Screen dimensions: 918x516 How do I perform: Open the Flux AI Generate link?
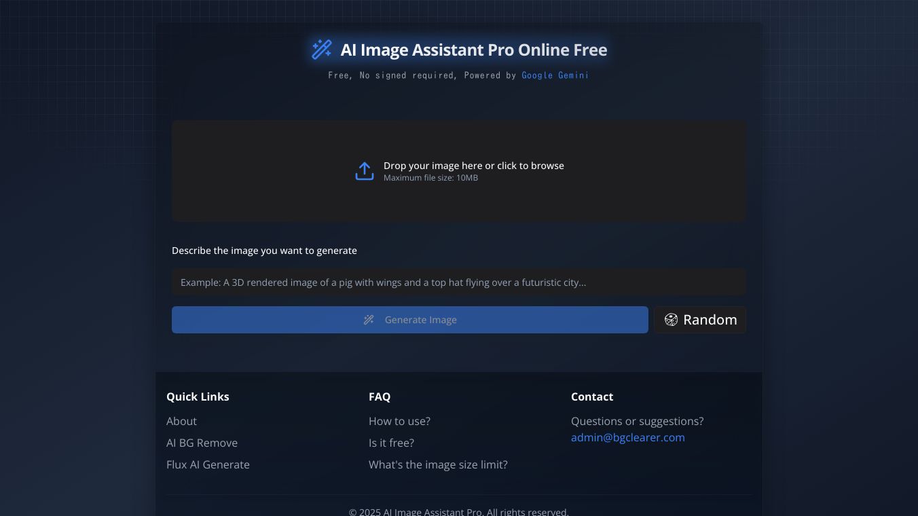(x=208, y=464)
